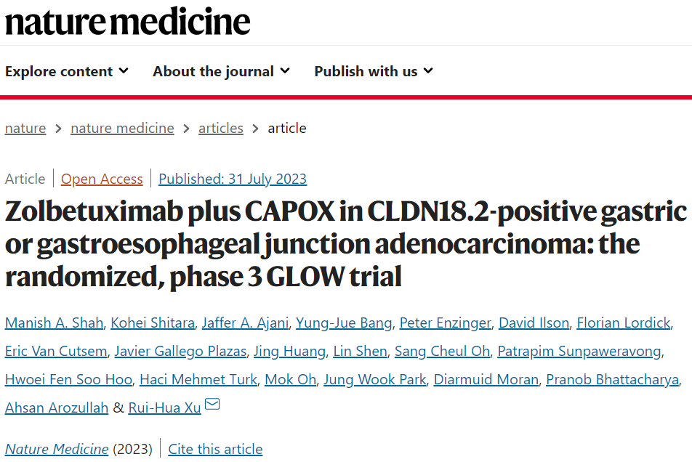Click Cite this article
692x462 pixels.
[x=215, y=449]
